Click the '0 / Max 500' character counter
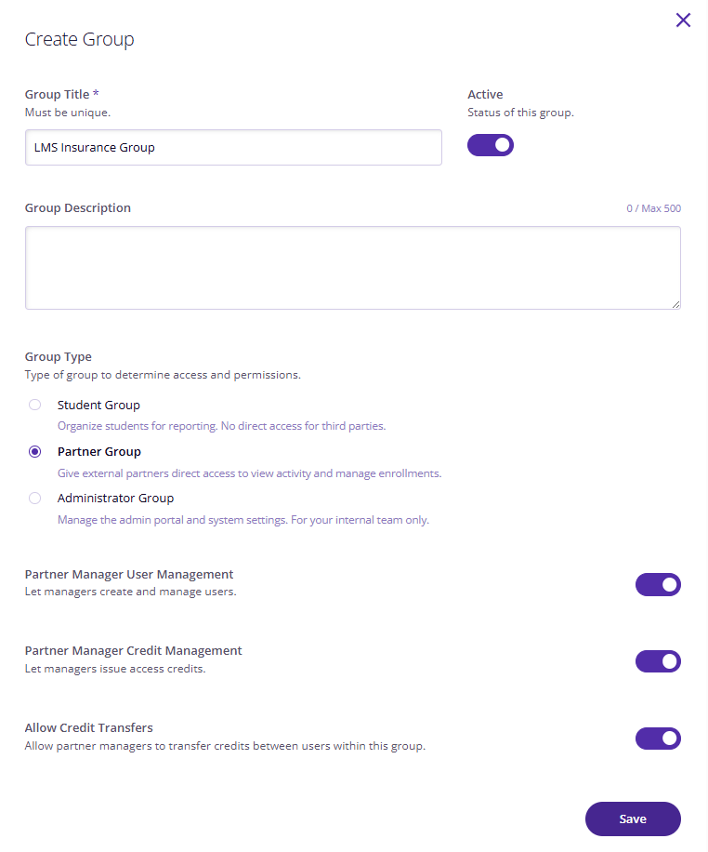Screen dimensions: 708x852 [654, 208]
